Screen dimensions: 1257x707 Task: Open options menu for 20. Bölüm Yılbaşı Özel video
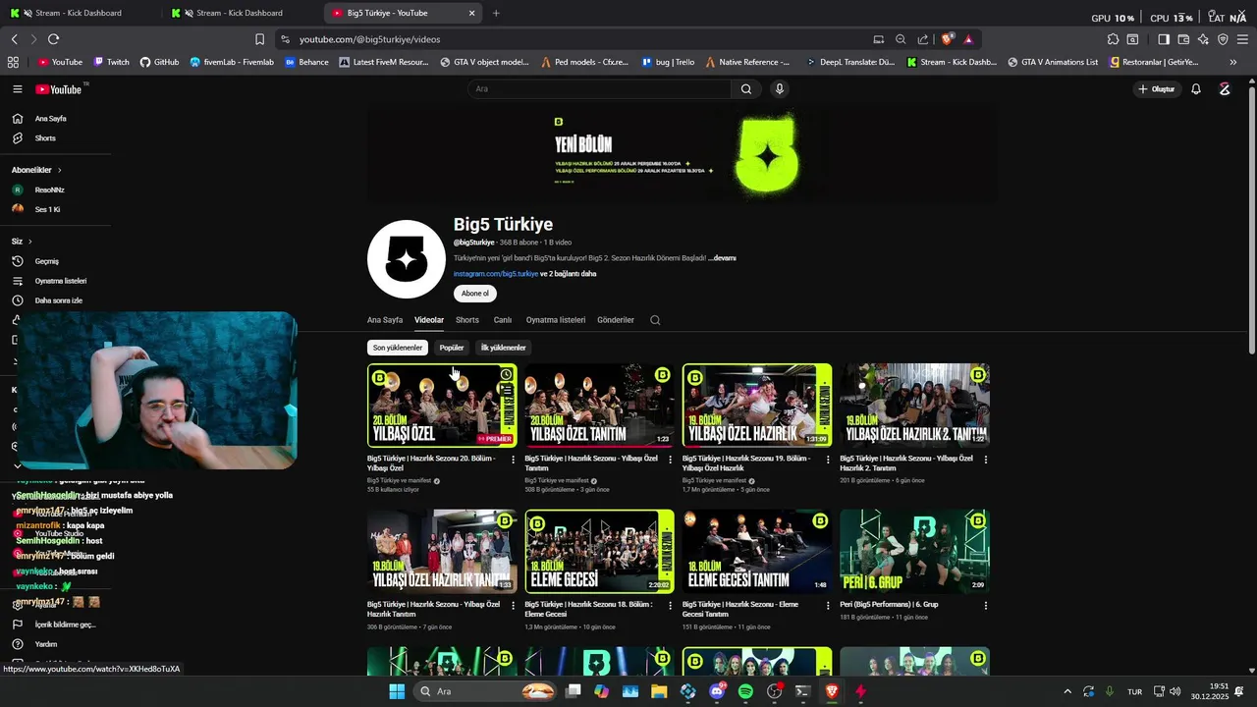point(514,459)
